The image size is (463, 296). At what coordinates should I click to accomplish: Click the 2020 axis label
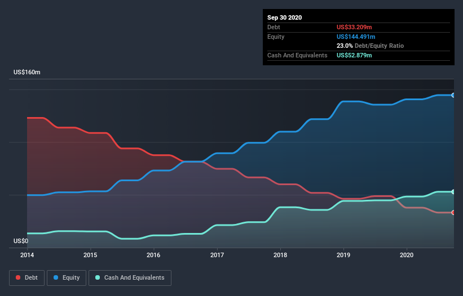(x=407, y=255)
